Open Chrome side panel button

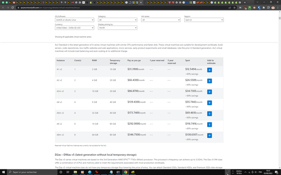(268, 8)
